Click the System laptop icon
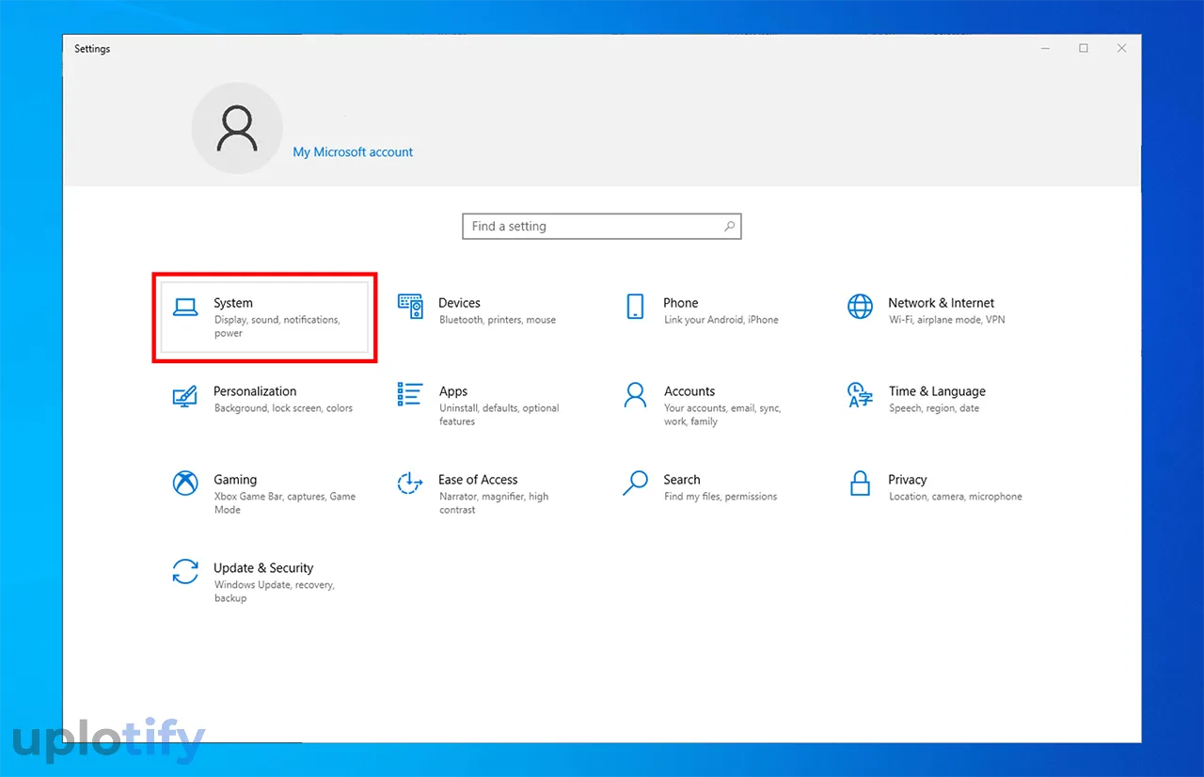 coord(185,306)
